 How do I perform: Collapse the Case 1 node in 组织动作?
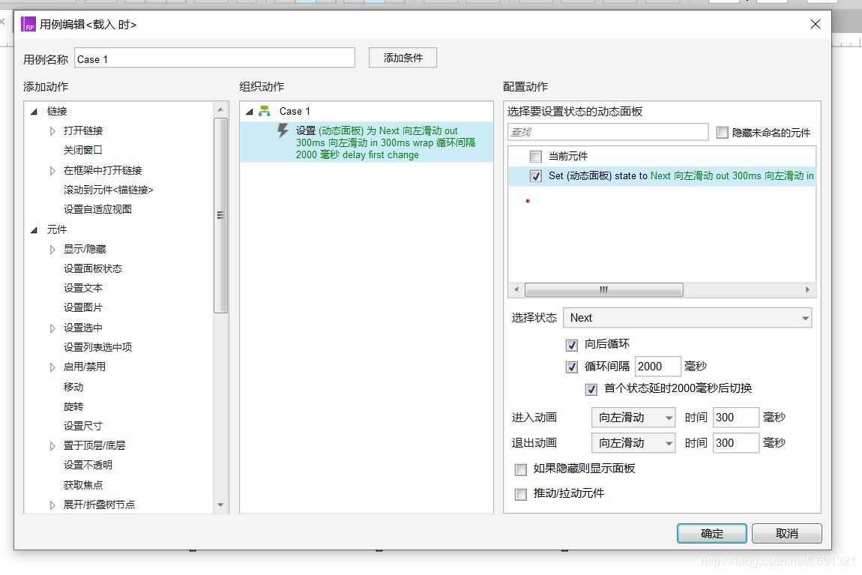[249, 112]
